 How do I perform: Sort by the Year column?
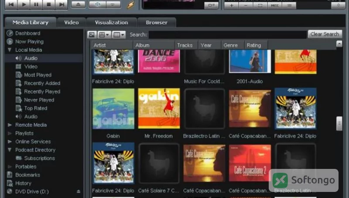[210, 45]
